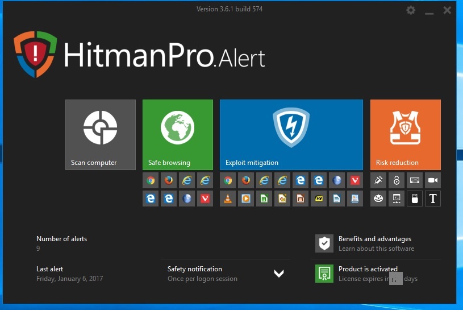463x310 pixels.
Task: Click the HitmanPro.Alert shield logo
Action: (x=35, y=54)
